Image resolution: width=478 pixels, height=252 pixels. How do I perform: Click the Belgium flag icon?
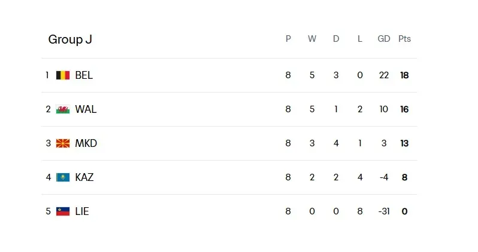[x=63, y=75]
